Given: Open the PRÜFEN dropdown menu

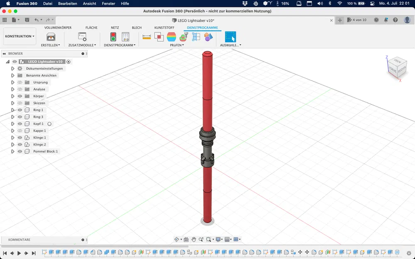Looking at the screenshot, I should pos(177,45).
